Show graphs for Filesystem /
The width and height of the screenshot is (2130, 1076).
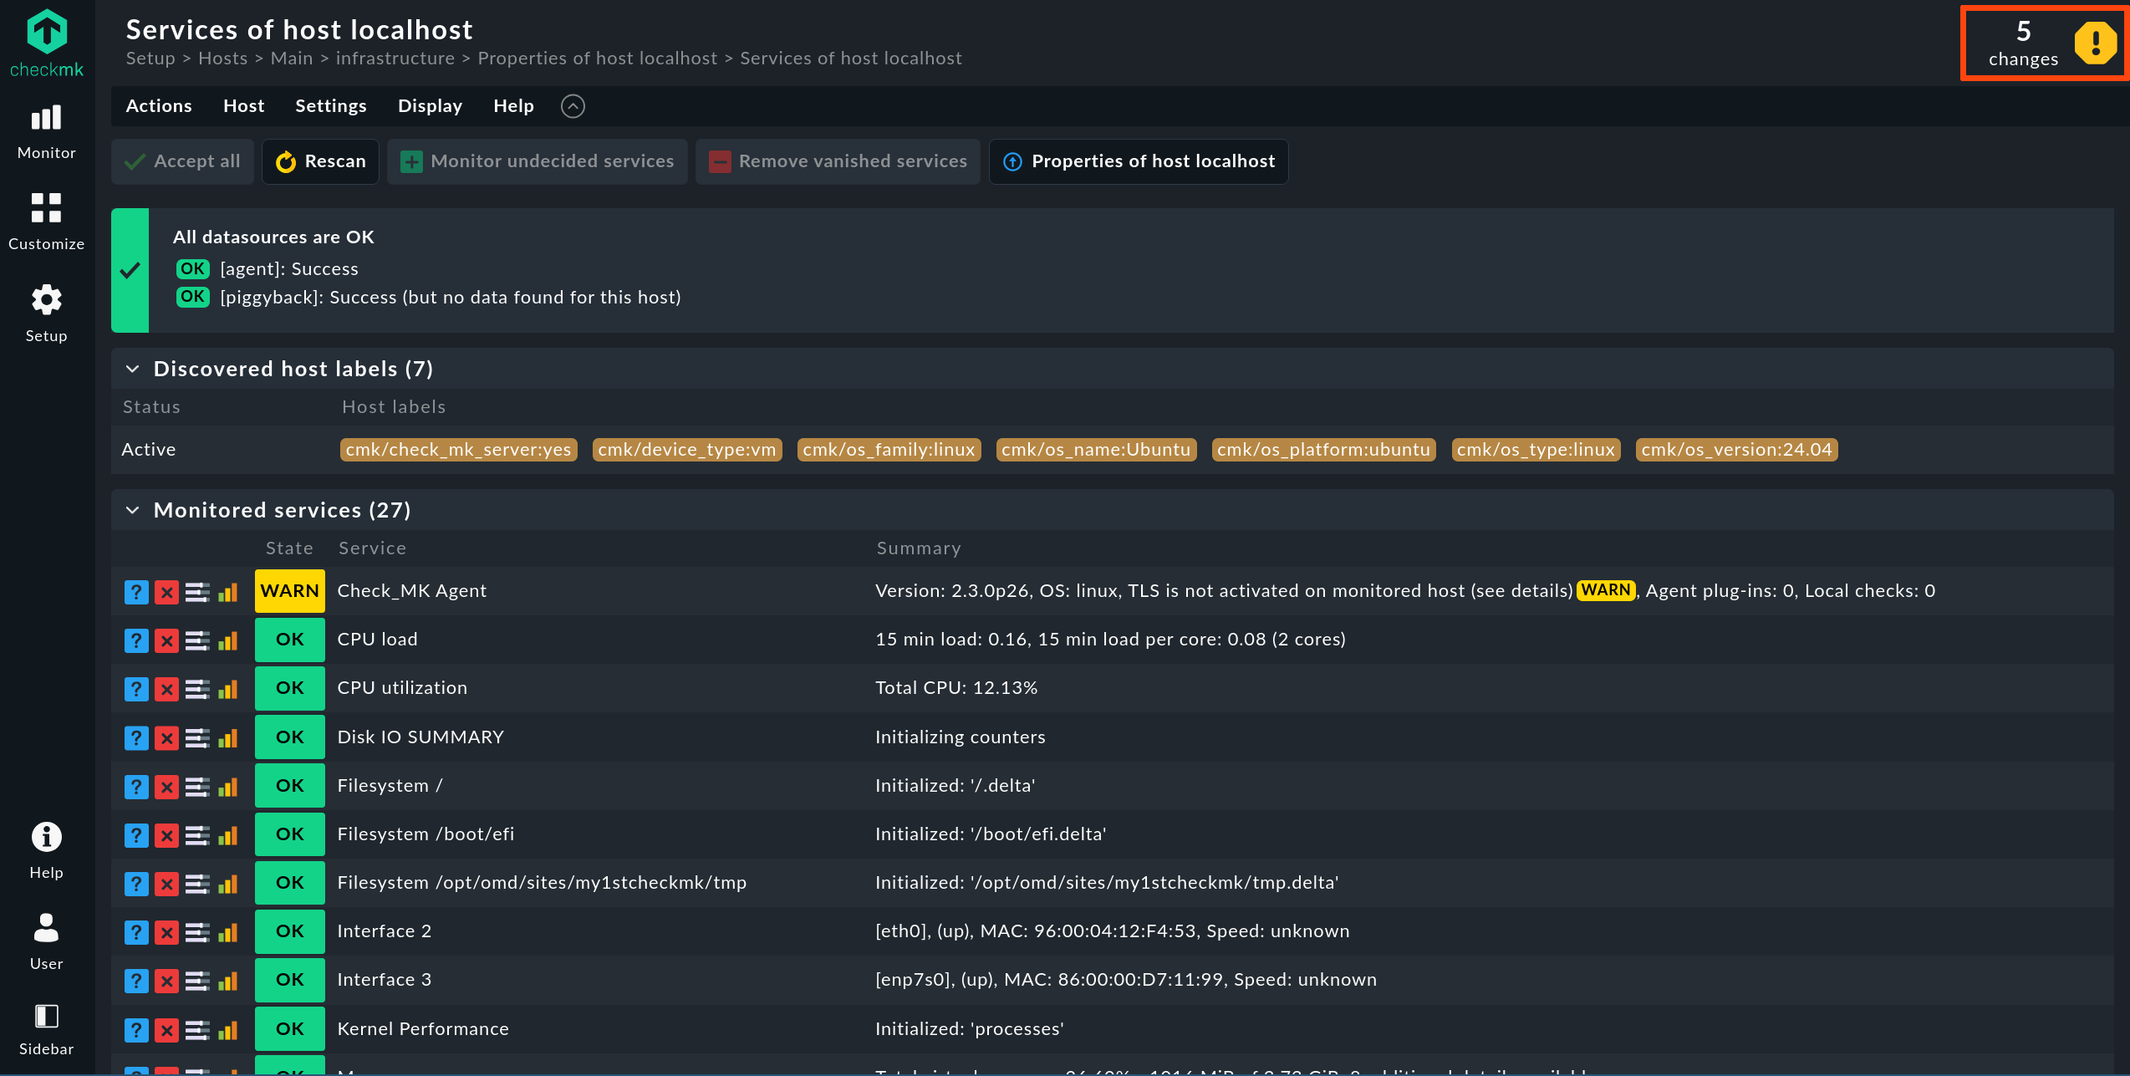point(227,787)
